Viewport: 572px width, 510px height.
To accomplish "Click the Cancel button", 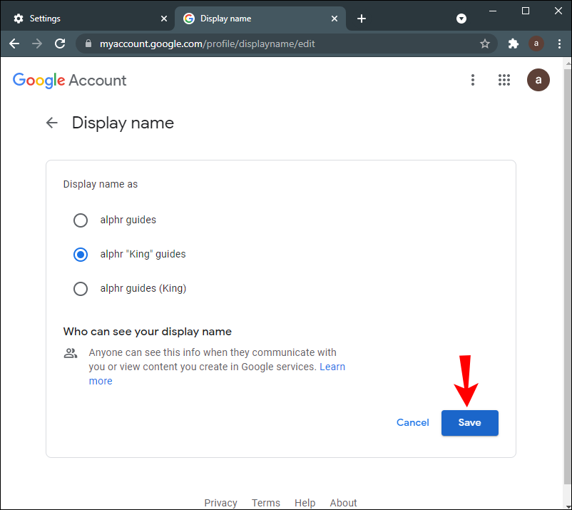I will [x=412, y=422].
